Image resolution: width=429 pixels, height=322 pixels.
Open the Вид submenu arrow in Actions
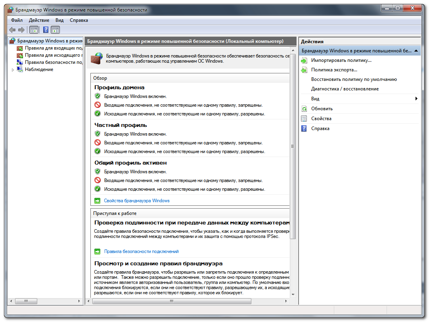[416, 99]
